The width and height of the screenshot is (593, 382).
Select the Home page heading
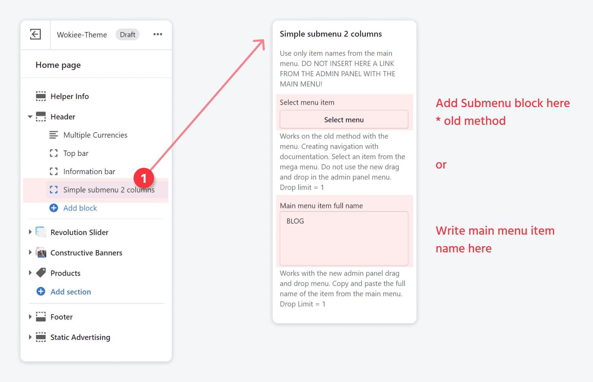click(x=58, y=65)
